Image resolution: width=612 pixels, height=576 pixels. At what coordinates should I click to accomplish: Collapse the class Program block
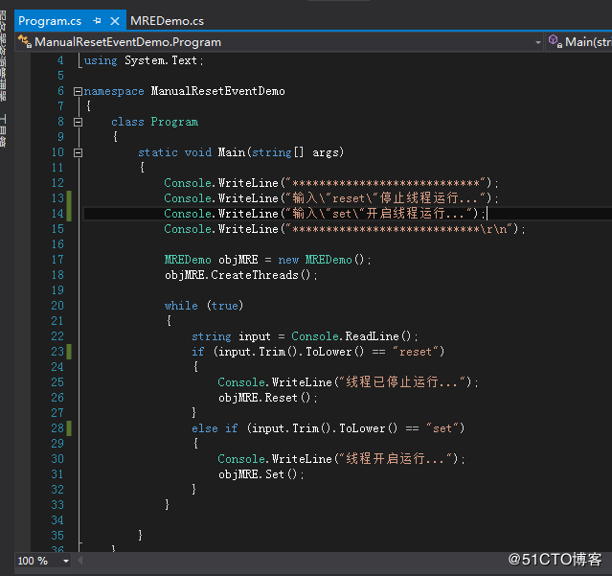coord(79,123)
